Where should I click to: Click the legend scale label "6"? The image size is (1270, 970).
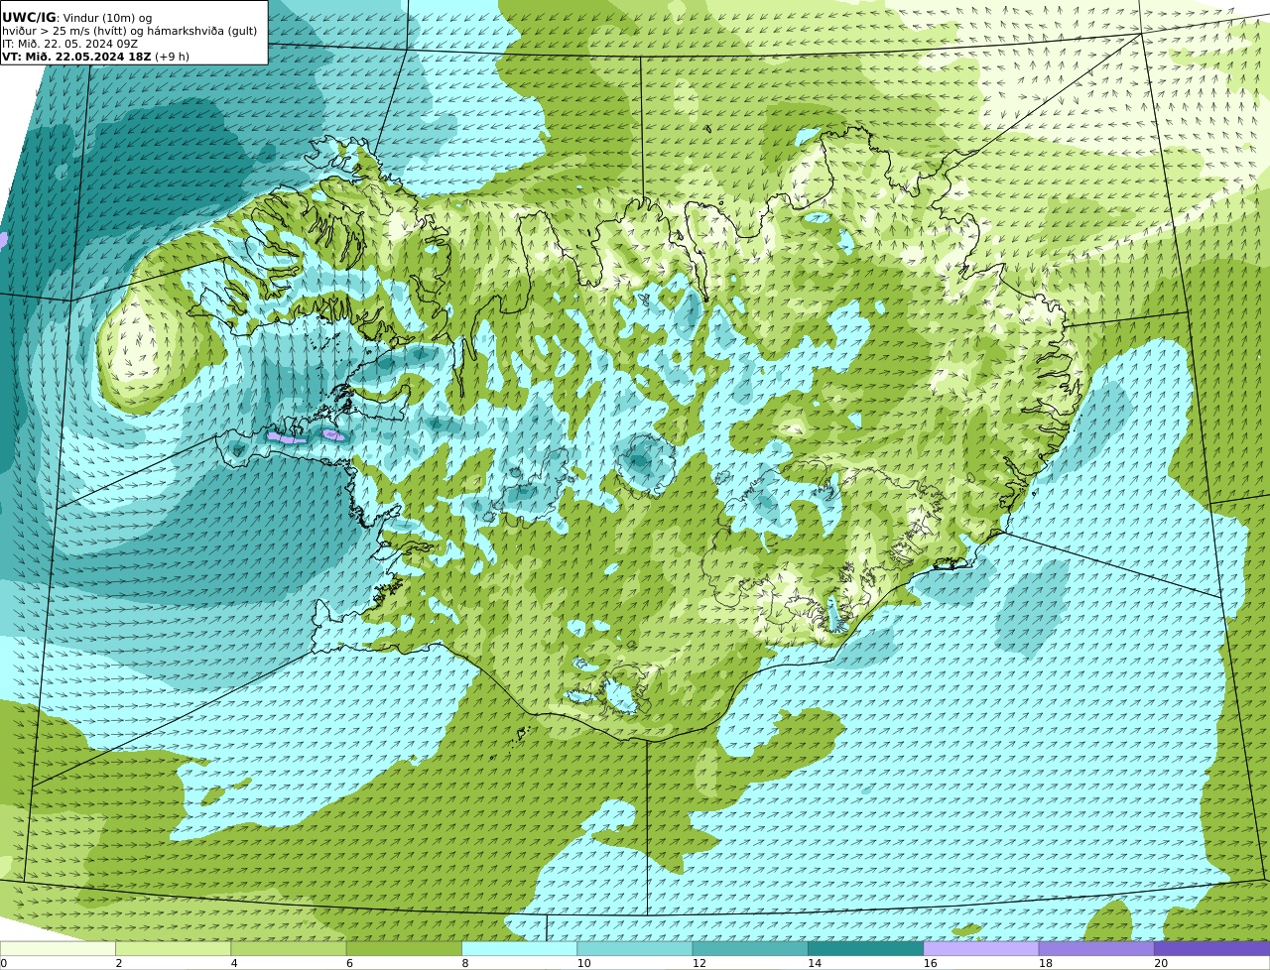tap(350, 963)
